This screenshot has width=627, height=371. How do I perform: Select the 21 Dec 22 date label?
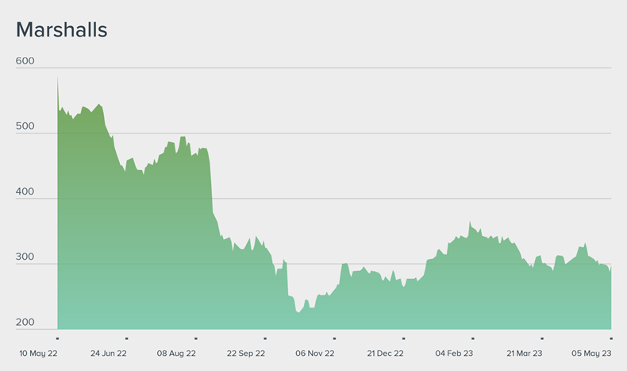[x=385, y=353]
